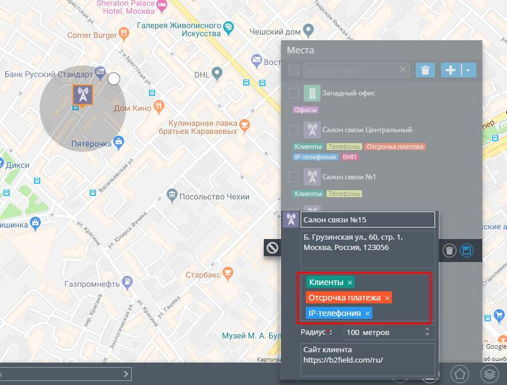Toggle the select-all checkbox in the Места header
507x385 pixels.
pyautogui.click(x=294, y=70)
